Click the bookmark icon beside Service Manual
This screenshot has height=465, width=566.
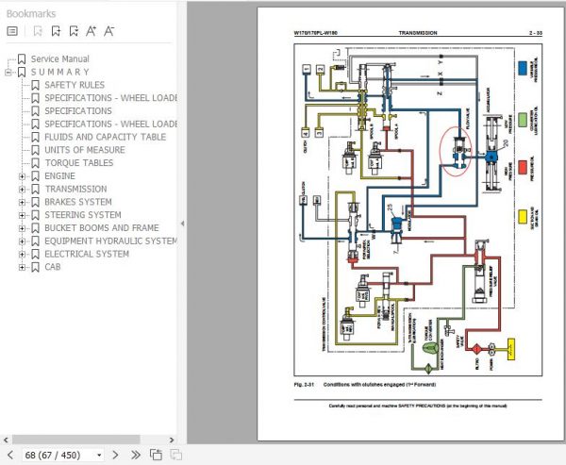tap(22, 58)
